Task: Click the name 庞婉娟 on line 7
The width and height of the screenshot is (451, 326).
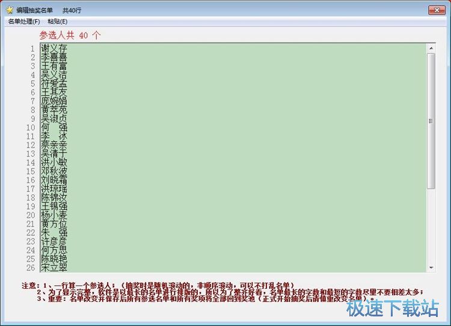Action: (x=54, y=101)
